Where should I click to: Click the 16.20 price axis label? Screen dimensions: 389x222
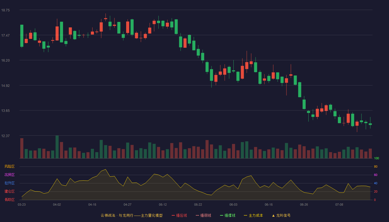pos(5,60)
